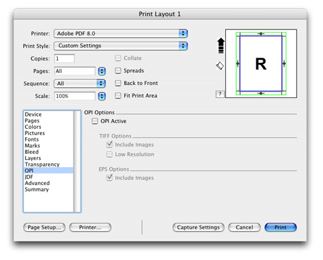Viewport: 323px width, 260px height.
Task: Click inside the Copies input field
Action: (x=64, y=58)
